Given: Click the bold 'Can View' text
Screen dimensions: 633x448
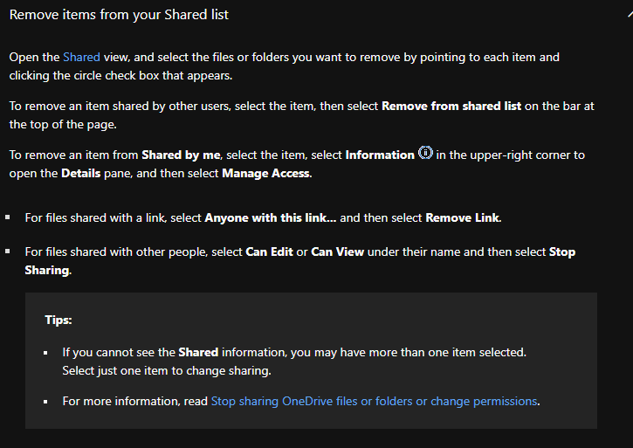Looking at the screenshot, I should click(x=338, y=252).
